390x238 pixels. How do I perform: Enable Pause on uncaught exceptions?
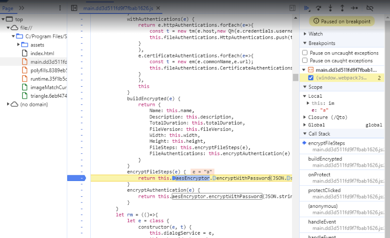tap(305, 53)
